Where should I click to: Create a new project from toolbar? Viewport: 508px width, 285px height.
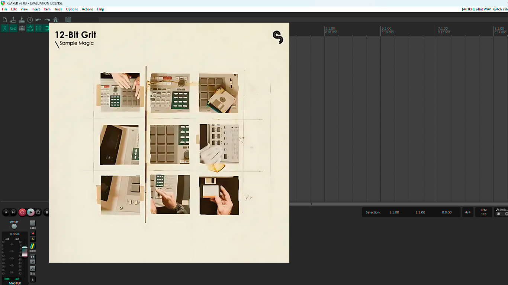5,20
